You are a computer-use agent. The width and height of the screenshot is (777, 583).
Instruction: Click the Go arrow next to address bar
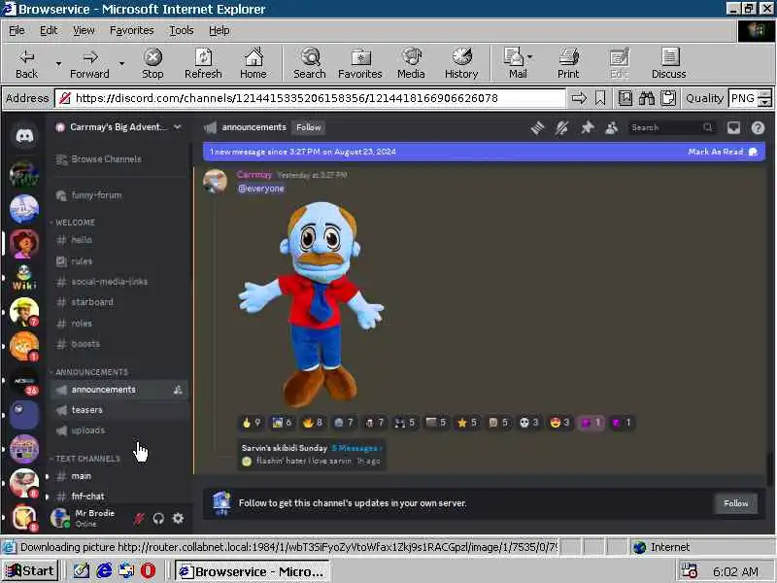tap(579, 98)
